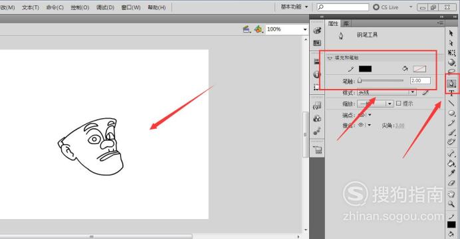Image resolution: width=460 pixels, height=239 pixels.
Task: Select the Oval shape tool
Action: click(451, 113)
